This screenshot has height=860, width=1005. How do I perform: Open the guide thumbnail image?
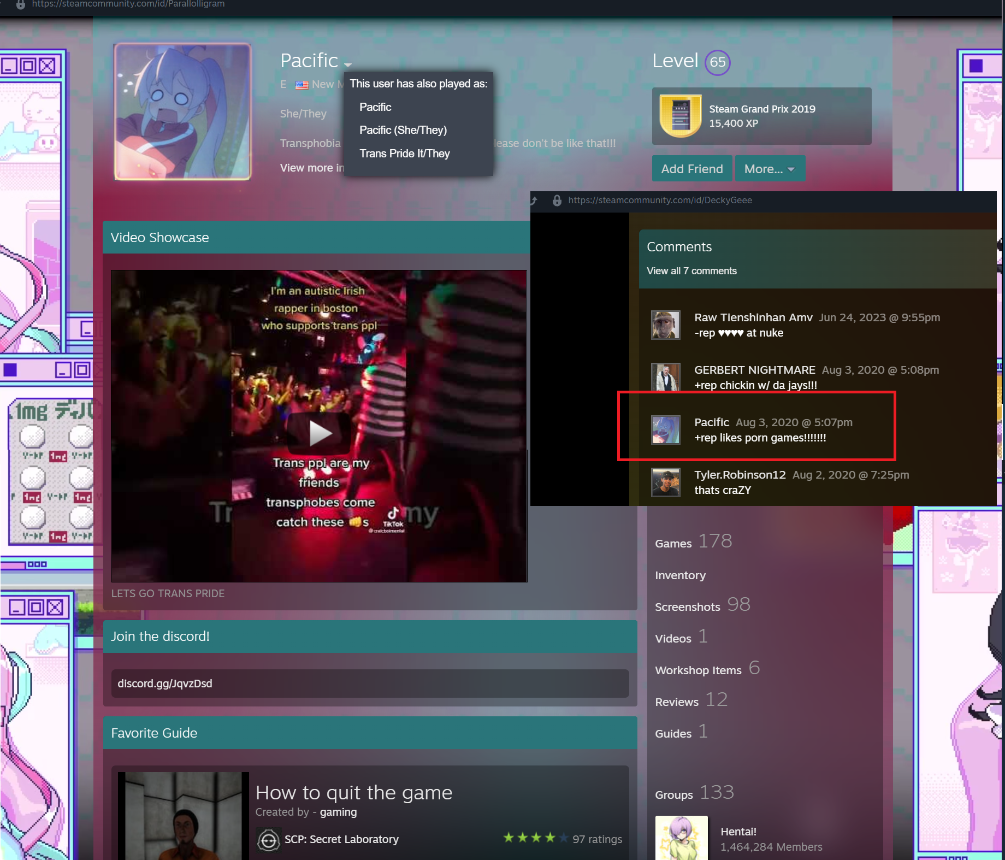[x=184, y=816]
